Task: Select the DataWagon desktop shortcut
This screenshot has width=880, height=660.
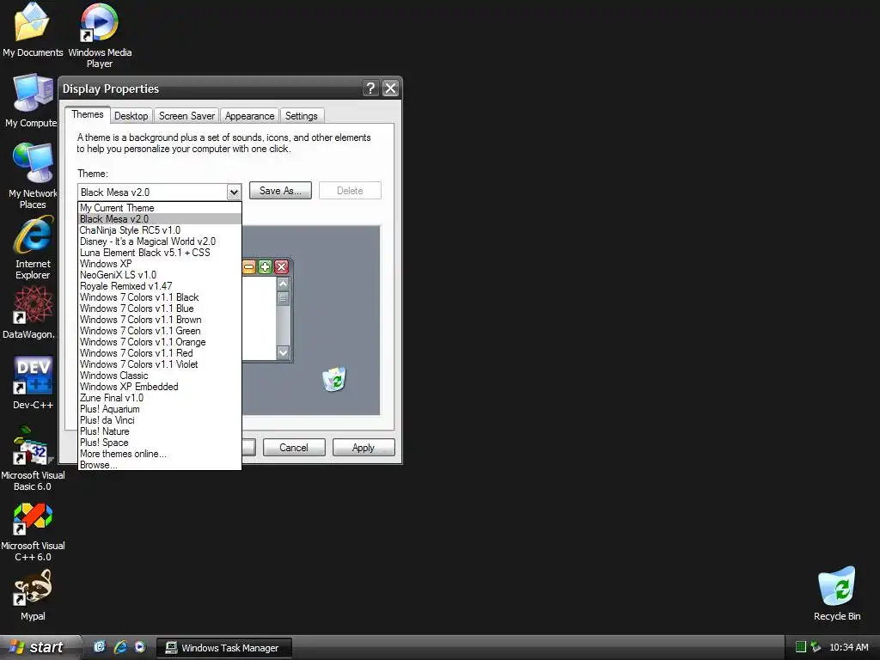Action: 29,312
